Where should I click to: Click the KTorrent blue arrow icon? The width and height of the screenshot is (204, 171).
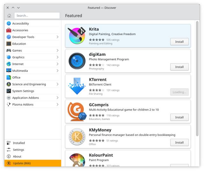tap(77, 86)
